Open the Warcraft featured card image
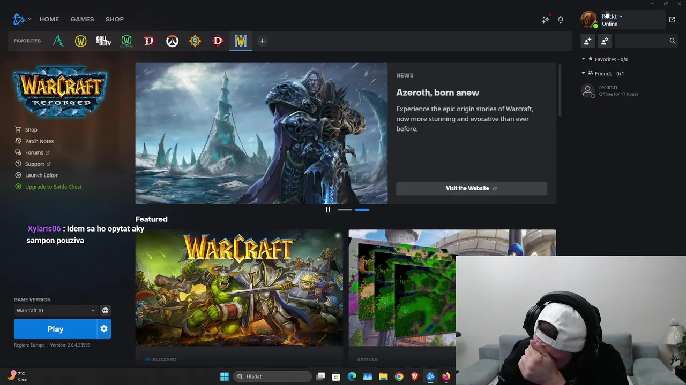Image resolution: width=686 pixels, height=385 pixels. point(239,288)
